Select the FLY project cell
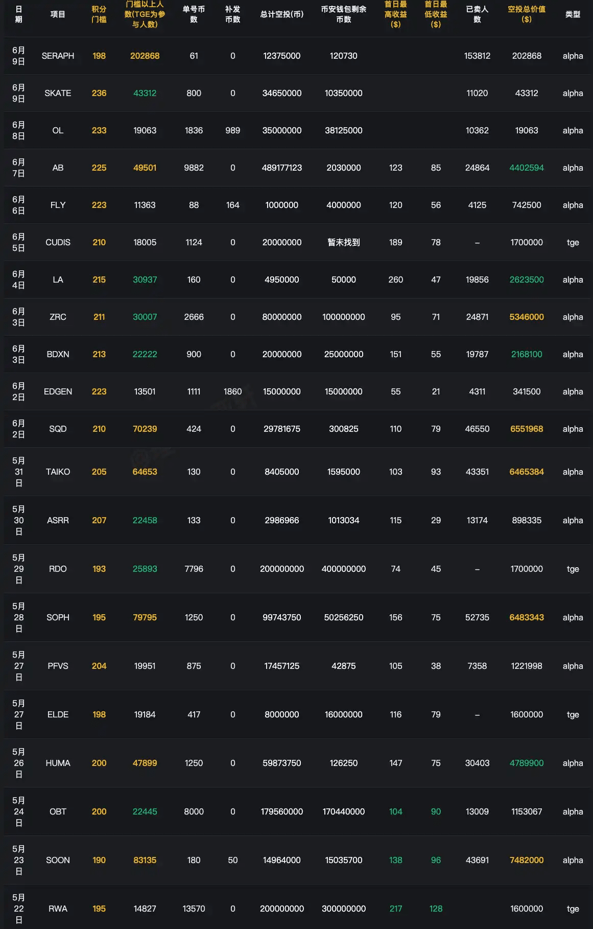 (58, 205)
